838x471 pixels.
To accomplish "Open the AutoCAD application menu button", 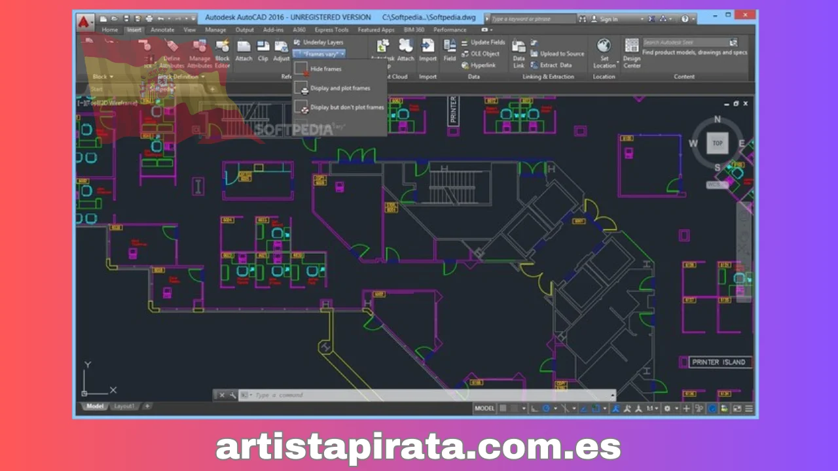I will [x=84, y=22].
